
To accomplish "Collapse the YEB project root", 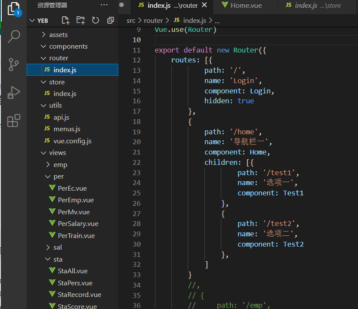I will click(x=32, y=21).
